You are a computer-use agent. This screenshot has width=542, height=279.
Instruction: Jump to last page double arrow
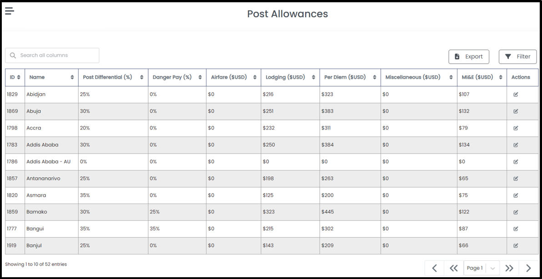point(509,268)
